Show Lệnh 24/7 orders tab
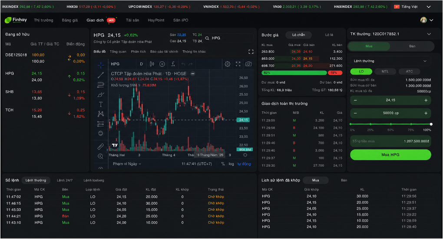The image size is (443, 239). (65, 181)
